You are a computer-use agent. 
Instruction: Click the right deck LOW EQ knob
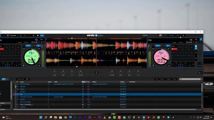[x=121, y=72]
